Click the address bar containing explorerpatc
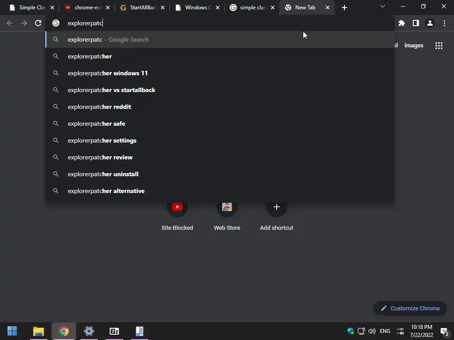Screen dimensions: 454x340 (220, 23)
